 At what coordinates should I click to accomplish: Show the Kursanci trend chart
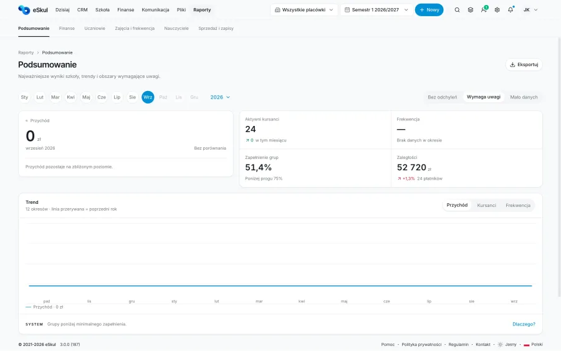pyautogui.click(x=486, y=205)
